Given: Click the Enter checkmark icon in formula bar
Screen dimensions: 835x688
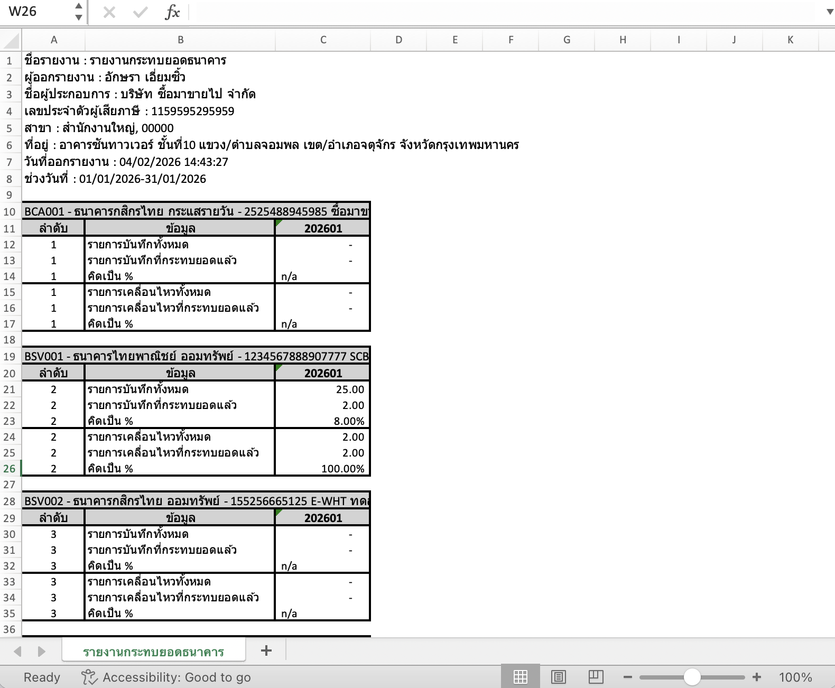Looking at the screenshot, I should pyautogui.click(x=140, y=12).
